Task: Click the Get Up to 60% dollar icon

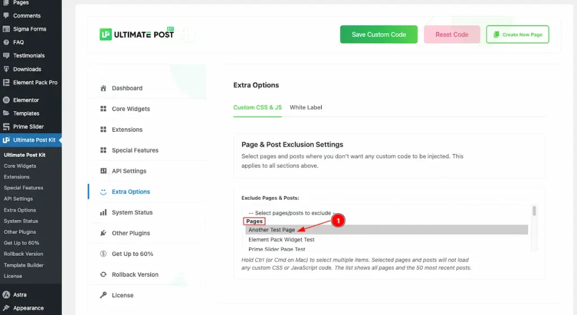Action: 103,254
